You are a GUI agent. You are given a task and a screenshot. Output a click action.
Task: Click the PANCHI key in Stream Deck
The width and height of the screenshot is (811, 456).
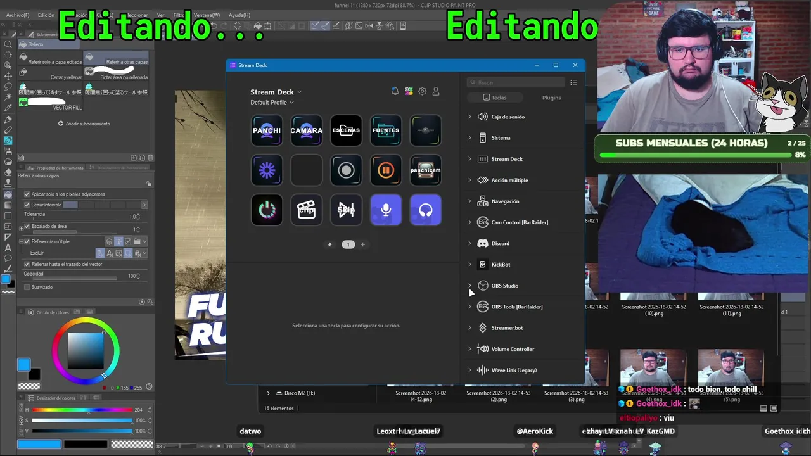(x=267, y=130)
